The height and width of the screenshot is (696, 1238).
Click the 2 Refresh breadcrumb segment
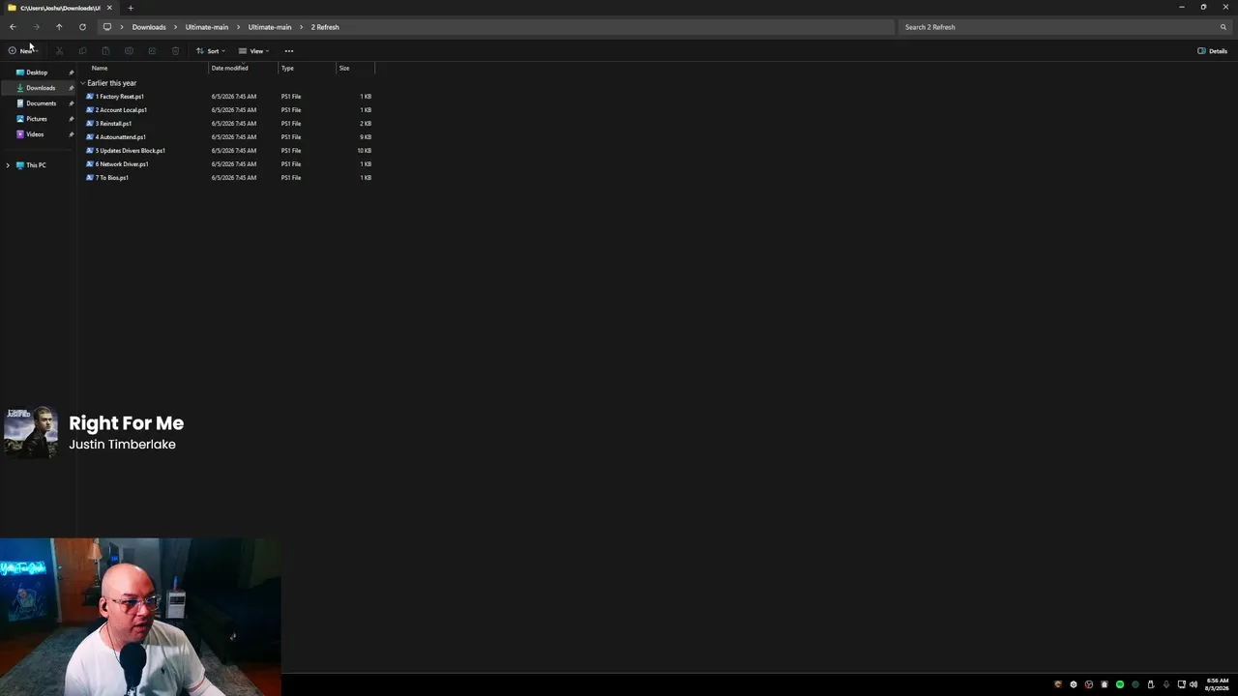325,27
